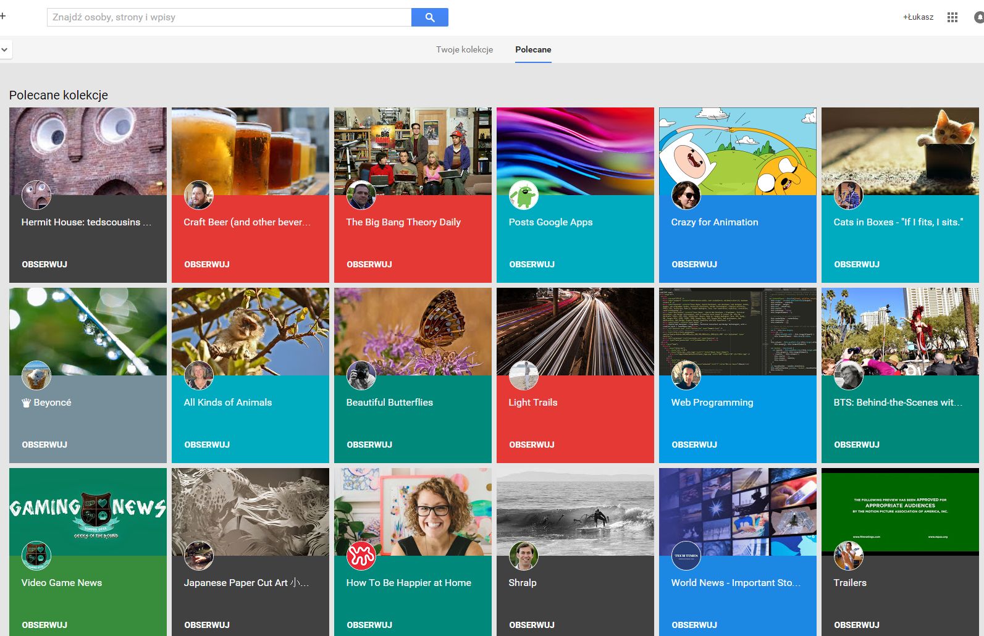Follow Web Programming via OBSERWUJ

coord(694,445)
